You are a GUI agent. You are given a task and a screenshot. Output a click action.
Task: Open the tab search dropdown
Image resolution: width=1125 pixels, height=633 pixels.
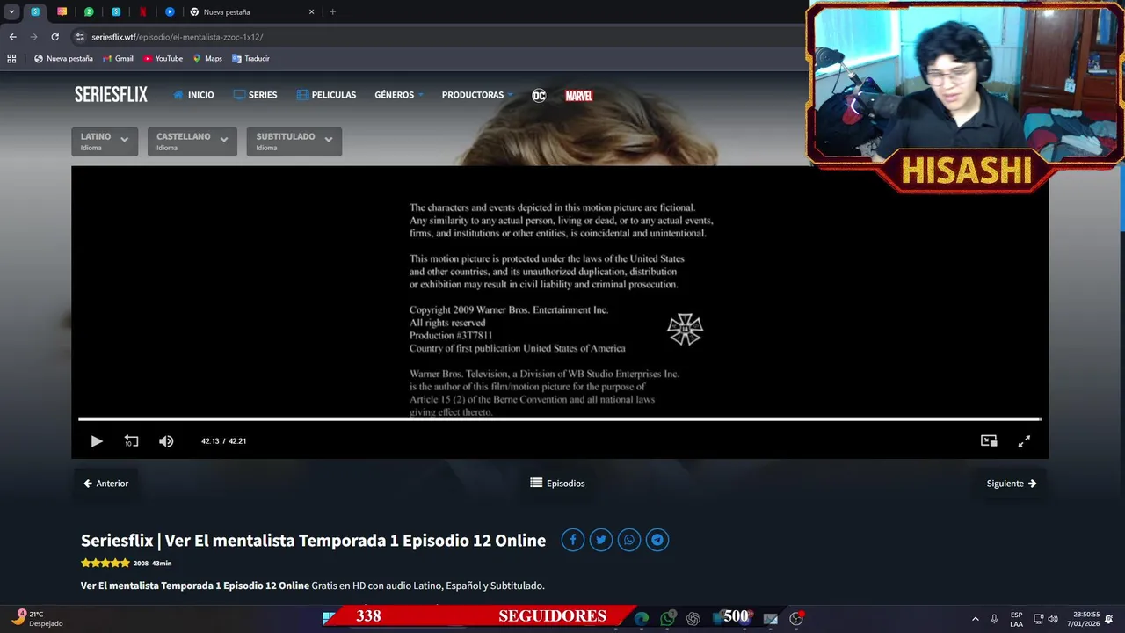click(x=11, y=12)
